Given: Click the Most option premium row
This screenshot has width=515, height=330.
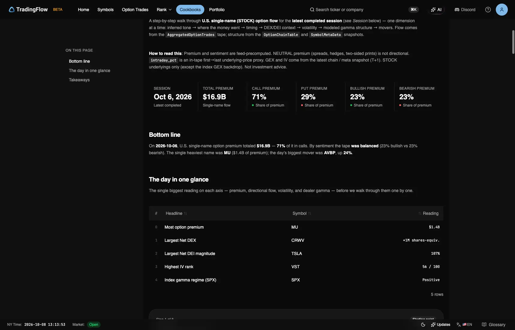Looking at the screenshot, I should coord(296,227).
